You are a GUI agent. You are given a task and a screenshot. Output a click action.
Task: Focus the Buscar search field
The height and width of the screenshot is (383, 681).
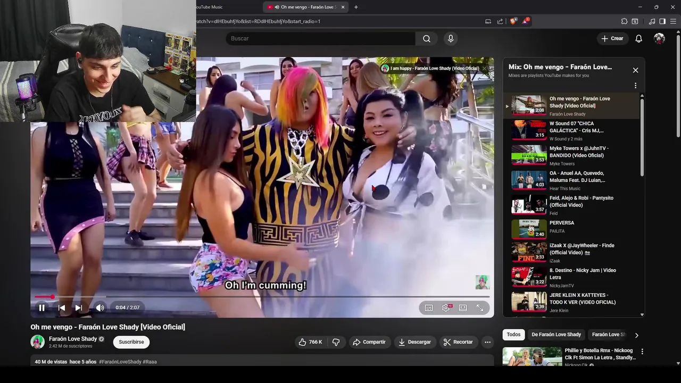point(320,38)
